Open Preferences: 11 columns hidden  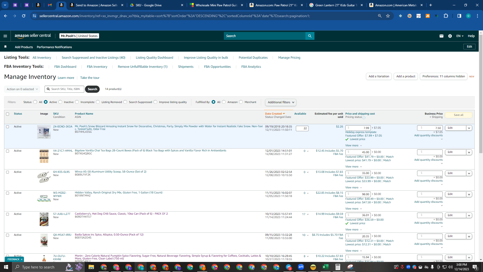(x=444, y=76)
